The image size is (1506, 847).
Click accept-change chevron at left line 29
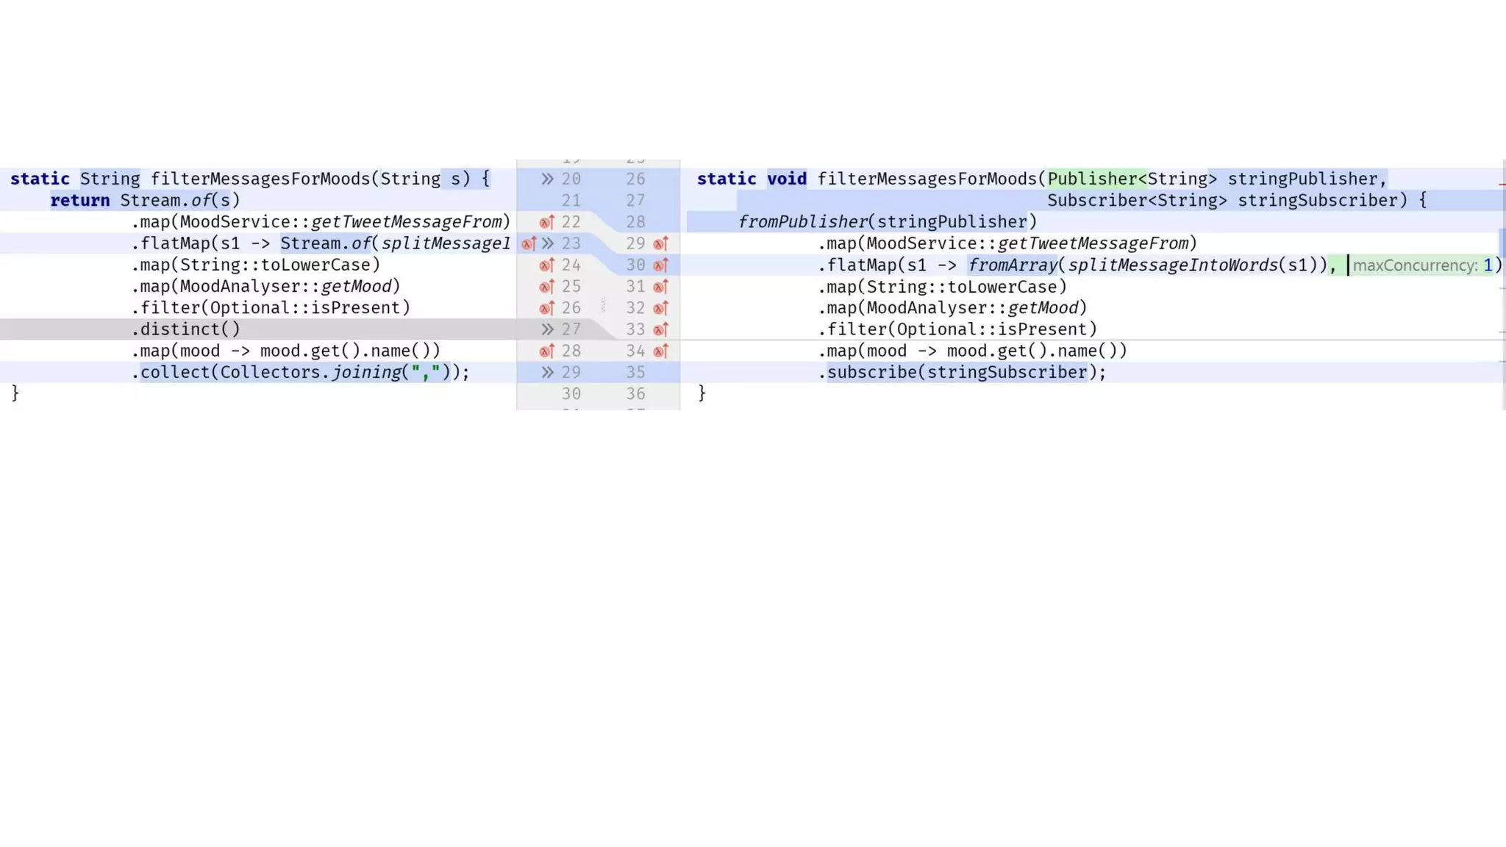[x=547, y=372]
